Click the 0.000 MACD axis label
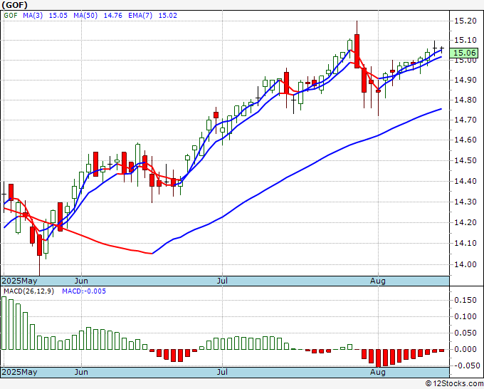This screenshot has width=484, height=389. [x=467, y=349]
